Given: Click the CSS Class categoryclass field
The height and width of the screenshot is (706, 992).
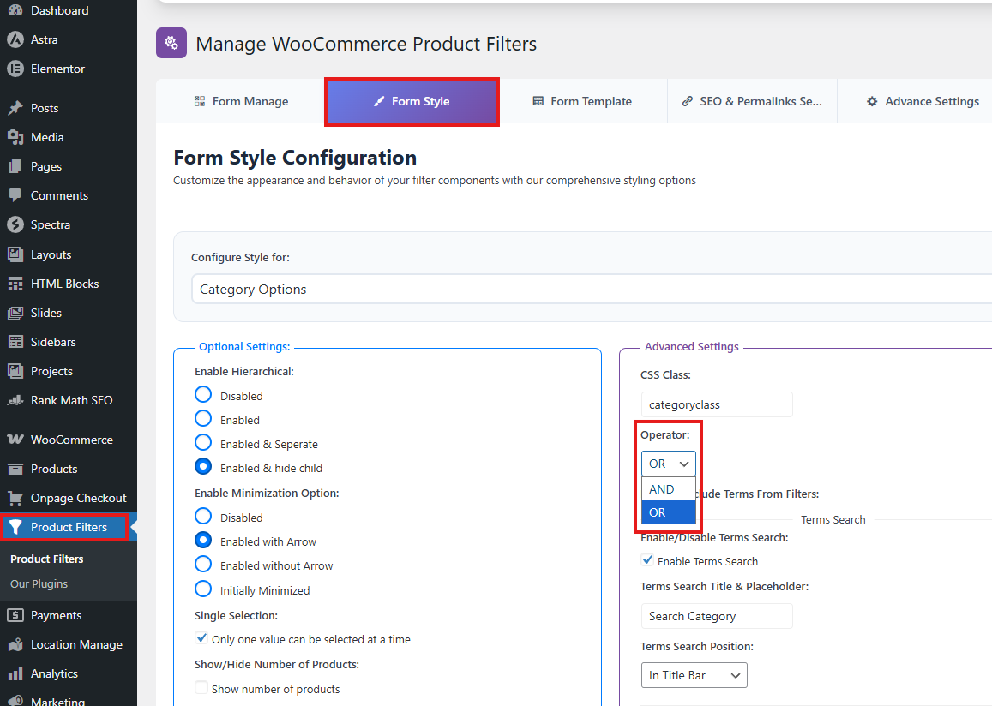Looking at the screenshot, I should pyautogui.click(x=716, y=404).
